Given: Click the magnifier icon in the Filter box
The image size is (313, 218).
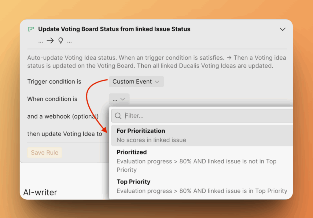Looking at the screenshot, I should point(118,116).
